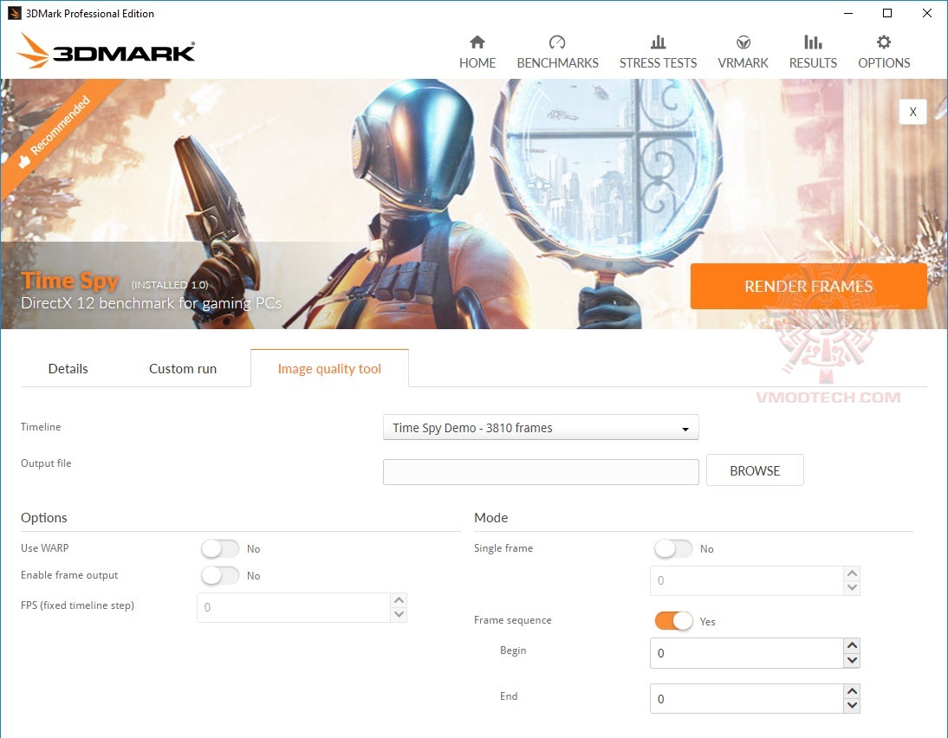The height and width of the screenshot is (738, 948).
Task: Open the Benchmarks gauge icon
Action: (557, 42)
